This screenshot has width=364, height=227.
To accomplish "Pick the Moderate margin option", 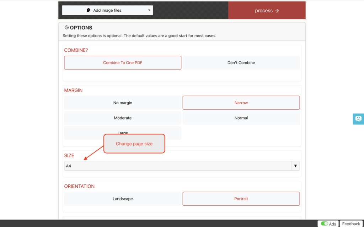I will [x=123, y=118].
